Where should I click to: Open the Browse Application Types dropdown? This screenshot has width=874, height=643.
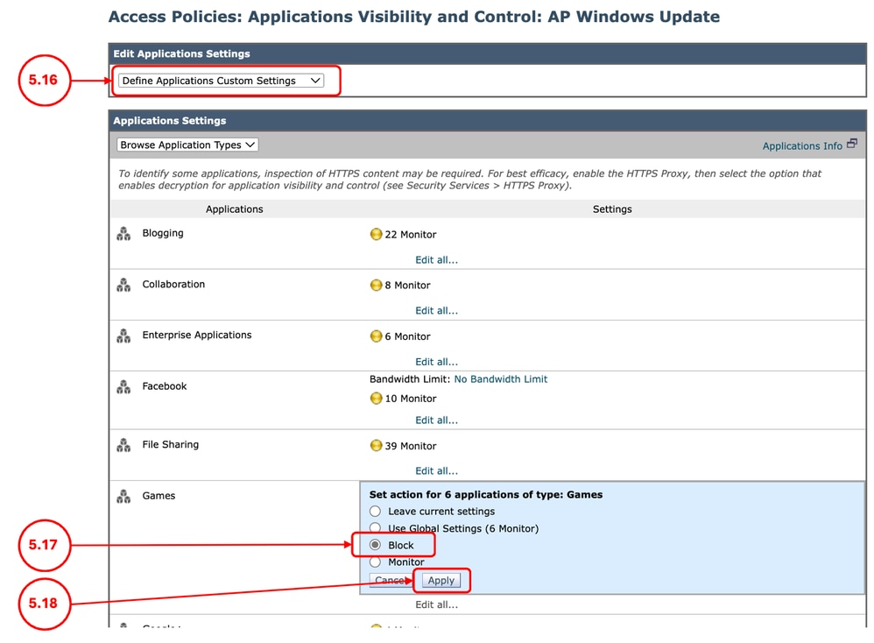pos(187,145)
